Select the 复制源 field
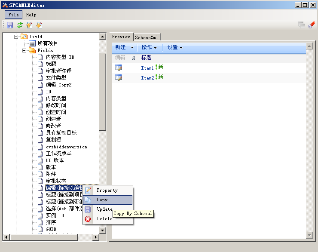The height and width of the screenshot is (252, 318). coord(54,140)
